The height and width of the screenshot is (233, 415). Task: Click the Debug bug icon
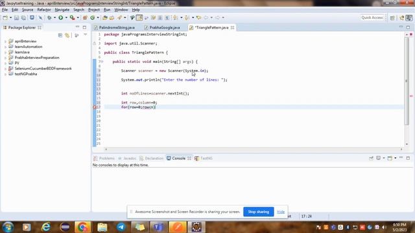[49, 17]
